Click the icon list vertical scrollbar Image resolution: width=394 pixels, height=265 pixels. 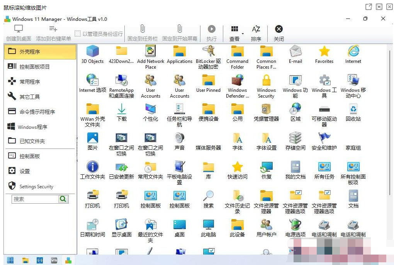point(390,123)
